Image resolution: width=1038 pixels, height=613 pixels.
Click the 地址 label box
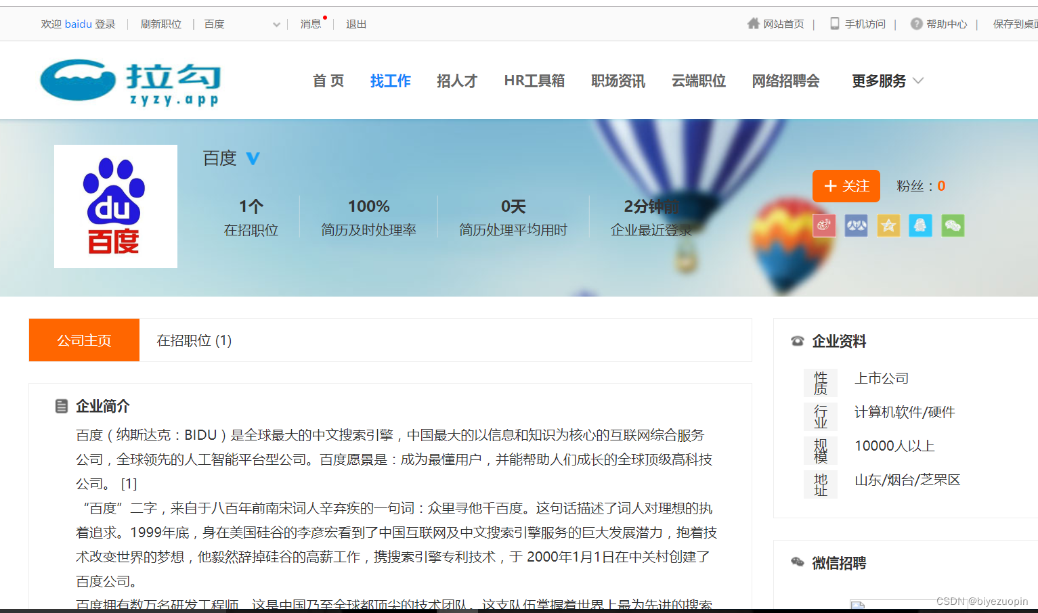tap(821, 484)
